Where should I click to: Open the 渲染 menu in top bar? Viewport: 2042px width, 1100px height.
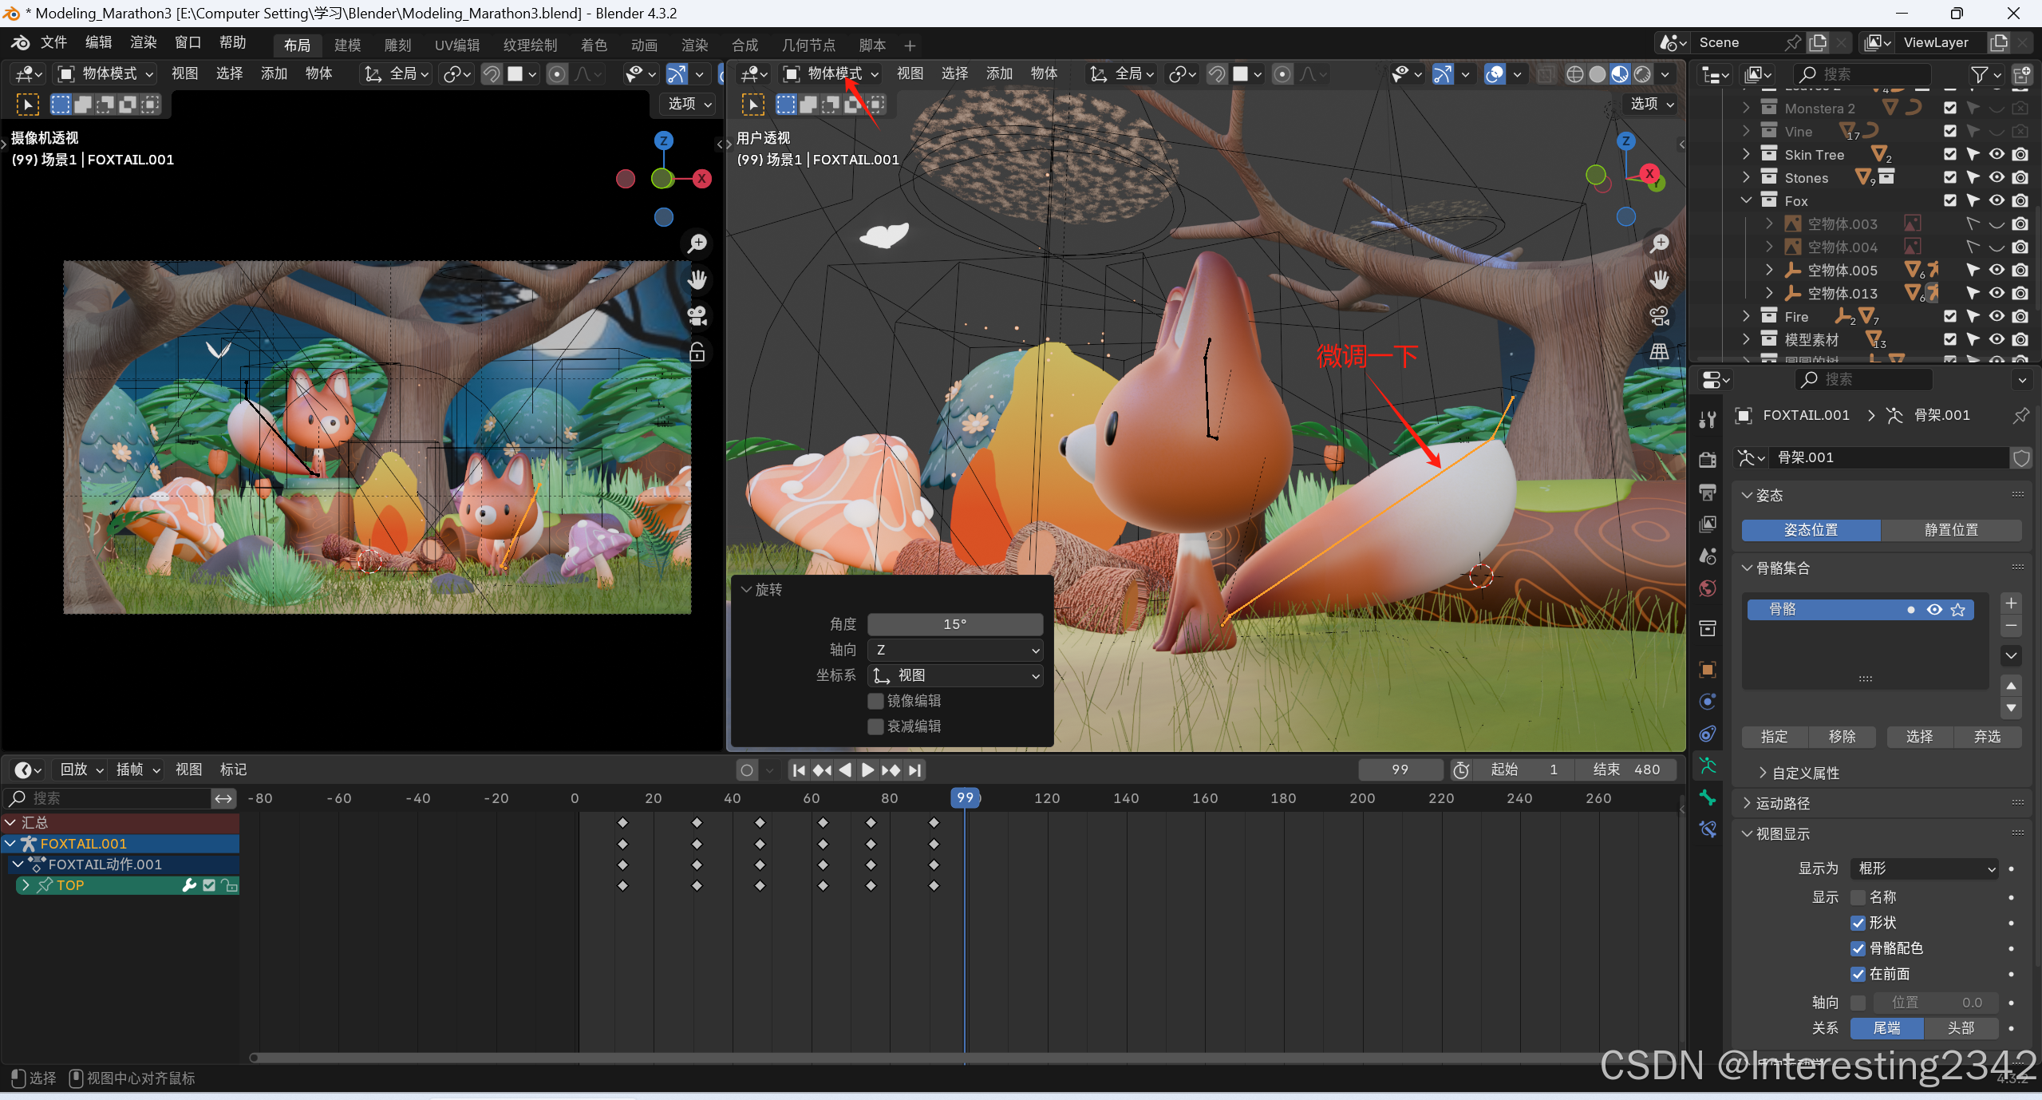pos(144,42)
